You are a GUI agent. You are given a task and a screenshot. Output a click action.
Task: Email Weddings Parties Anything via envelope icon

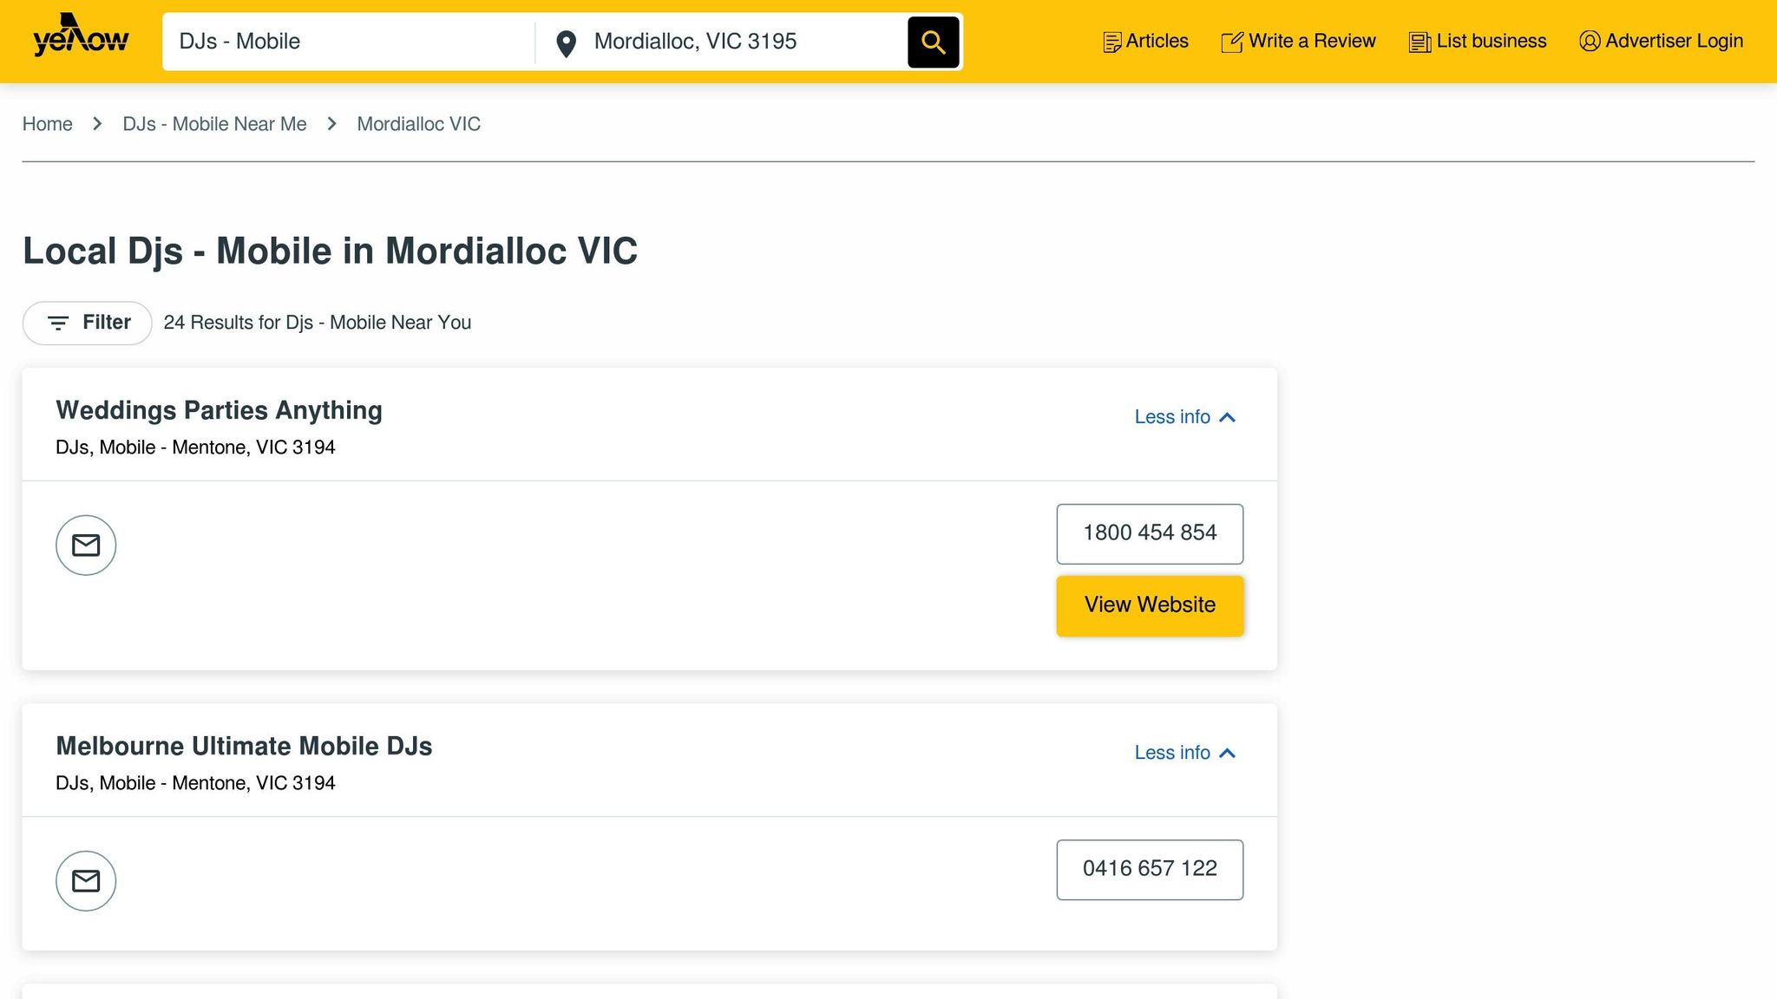coord(86,545)
